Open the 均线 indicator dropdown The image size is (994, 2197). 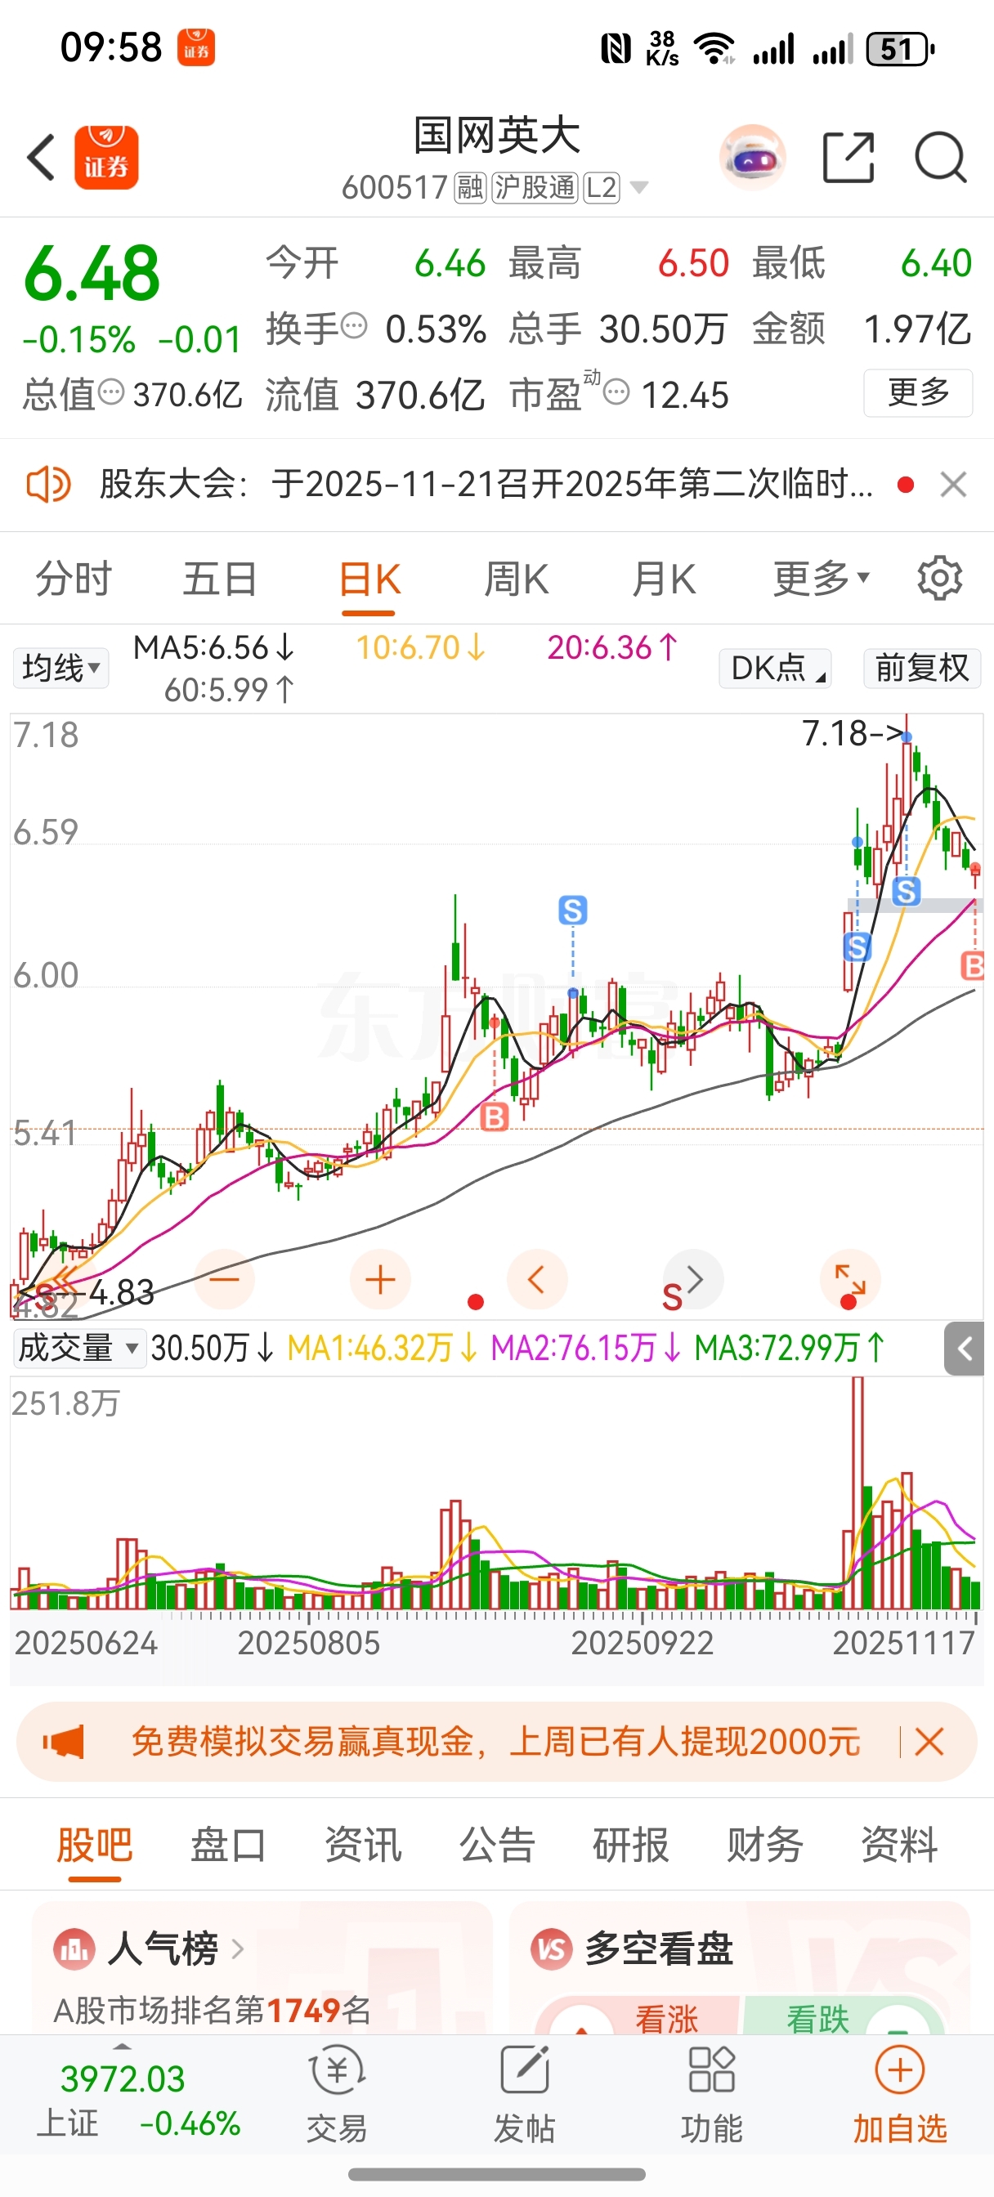pos(60,667)
